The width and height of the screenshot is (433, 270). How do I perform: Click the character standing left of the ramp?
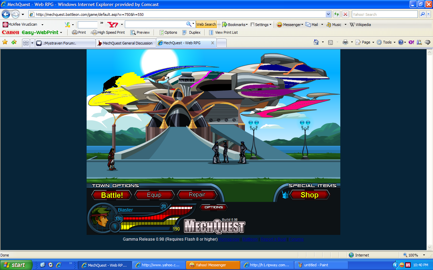click(x=112, y=159)
